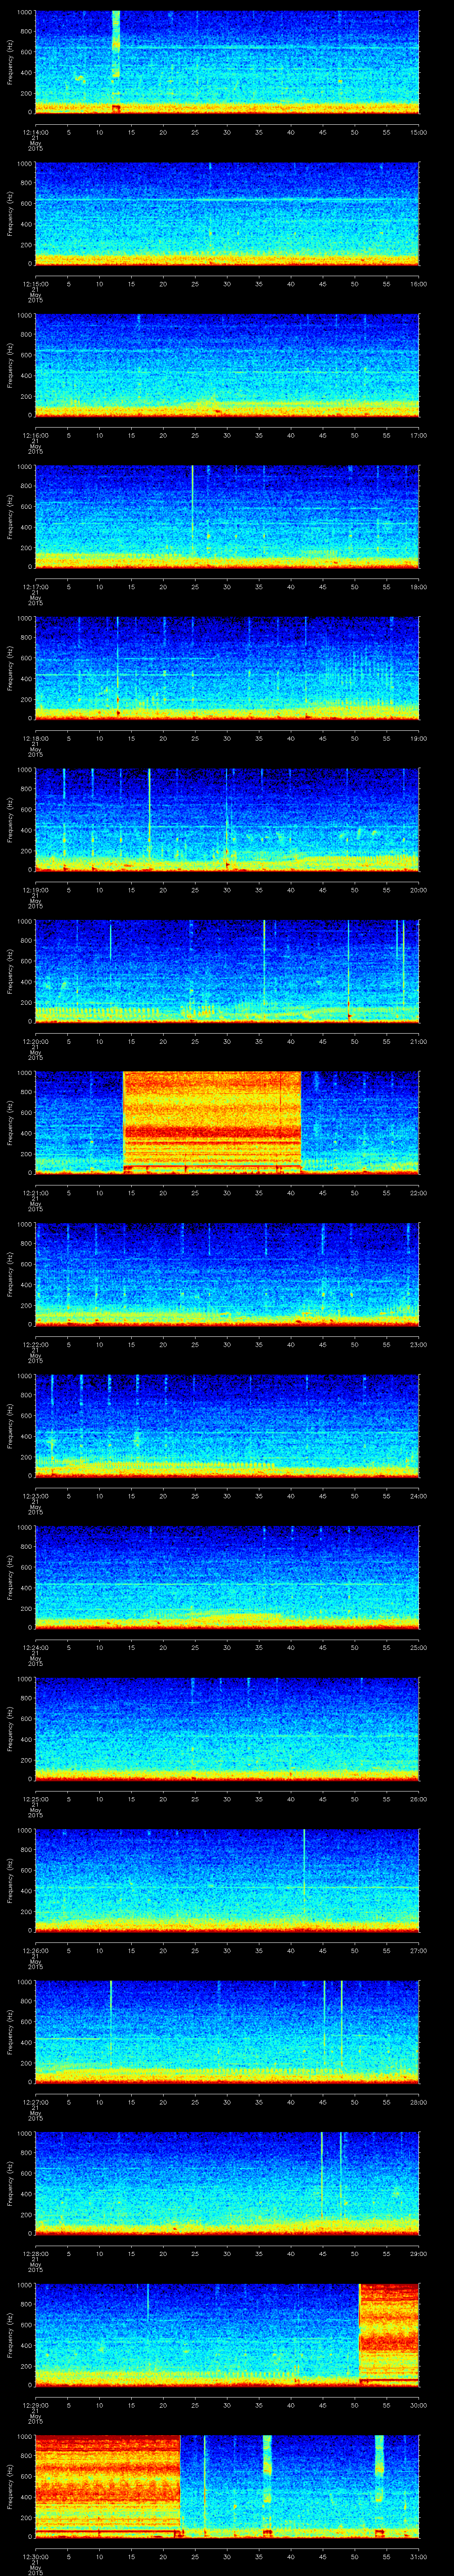Click the '12:24:00' time label
This screenshot has height=2576, width=454.
(x=35, y=1647)
